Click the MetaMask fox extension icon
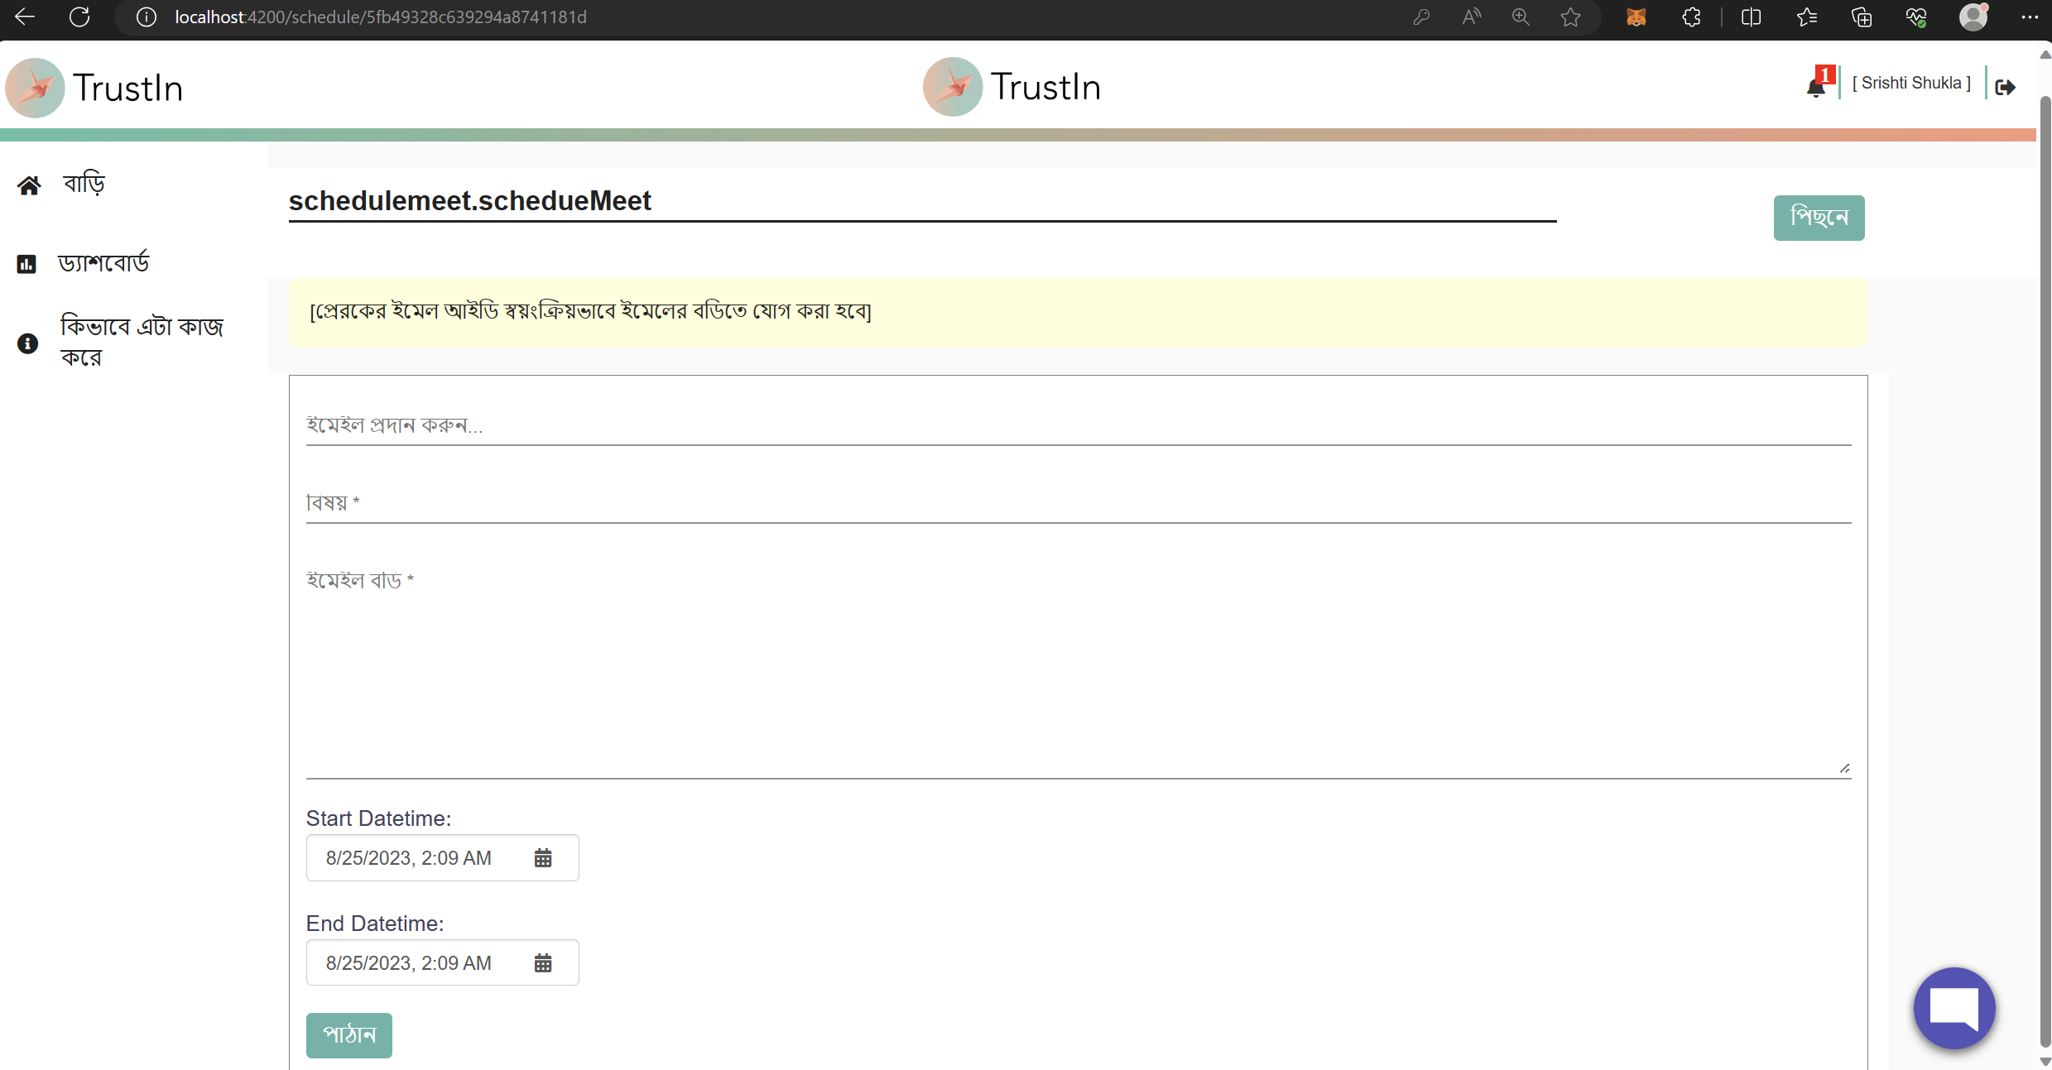Screen dimensions: 2052x1070 tap(1636, 17)
